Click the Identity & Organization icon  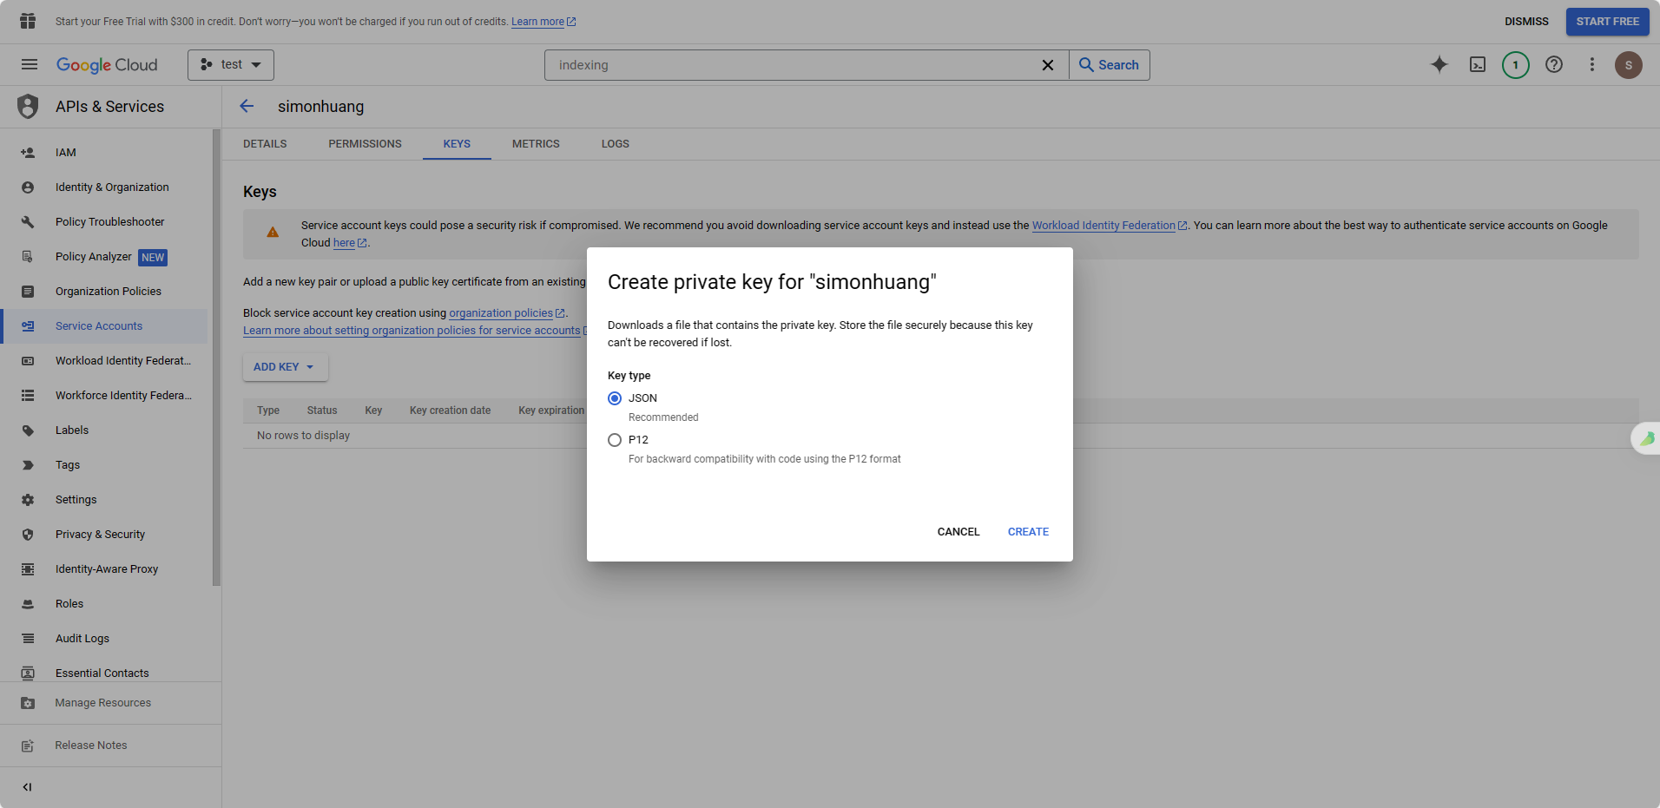pyautogui.click(x=28, y=187)
